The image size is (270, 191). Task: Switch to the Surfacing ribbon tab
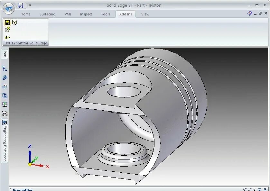click(47, 14)
